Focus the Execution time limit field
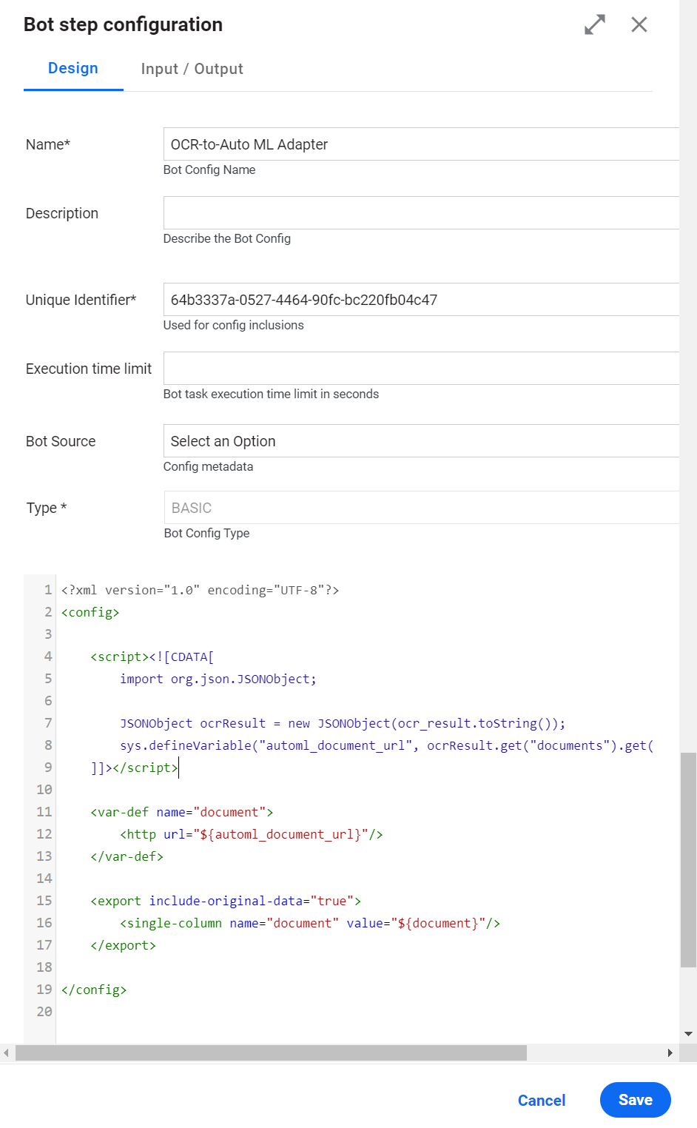The width and height of the screenshot is (697, 1128). click(421, 369)
